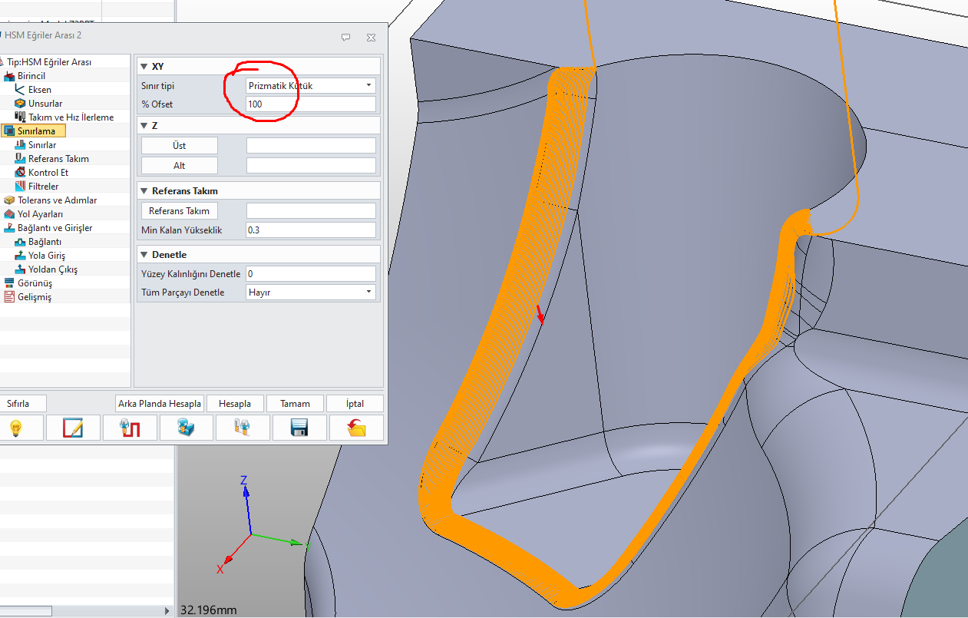Click the solid verify icon with blue block
968x618 pixels.
[x=187, y=428]
